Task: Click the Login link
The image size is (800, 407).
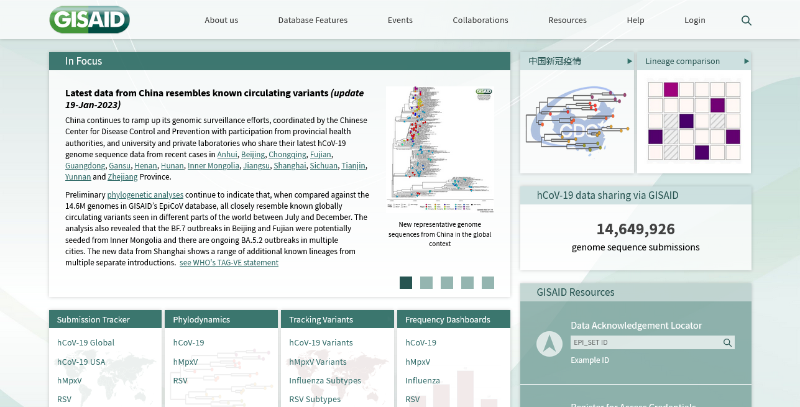Action: point(695,20)
